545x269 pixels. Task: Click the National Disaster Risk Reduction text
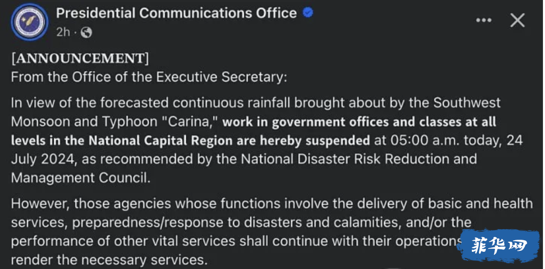(x=359, y=159)
